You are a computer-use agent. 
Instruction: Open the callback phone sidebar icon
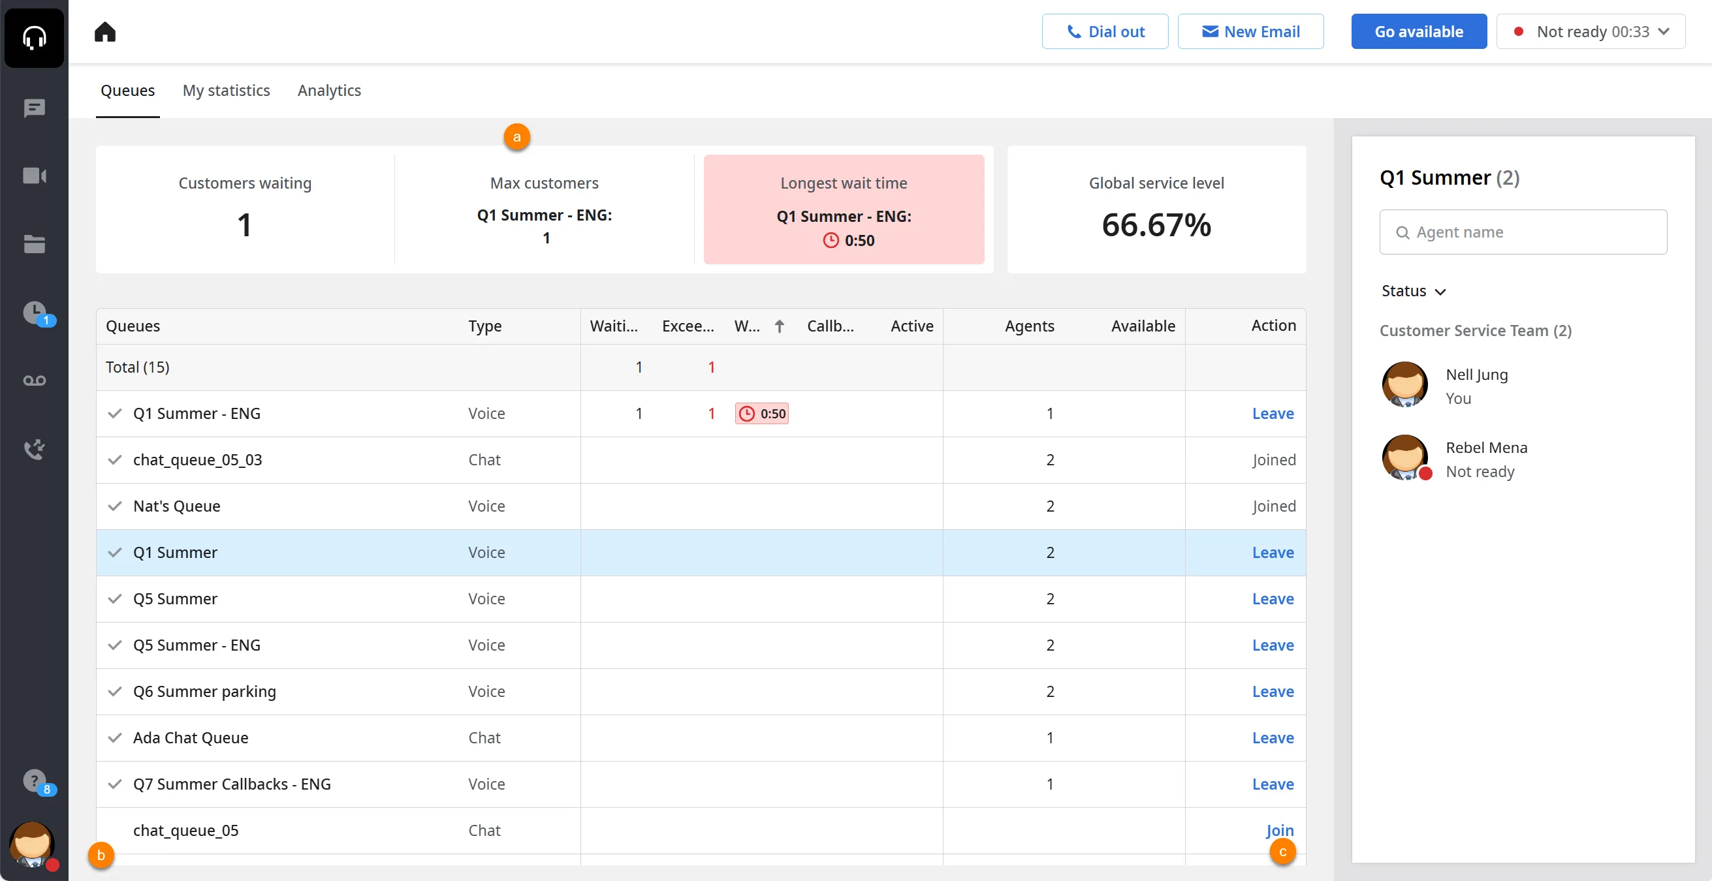[x=34, y=449]
